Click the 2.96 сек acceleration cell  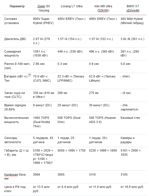tap(39, 64)
